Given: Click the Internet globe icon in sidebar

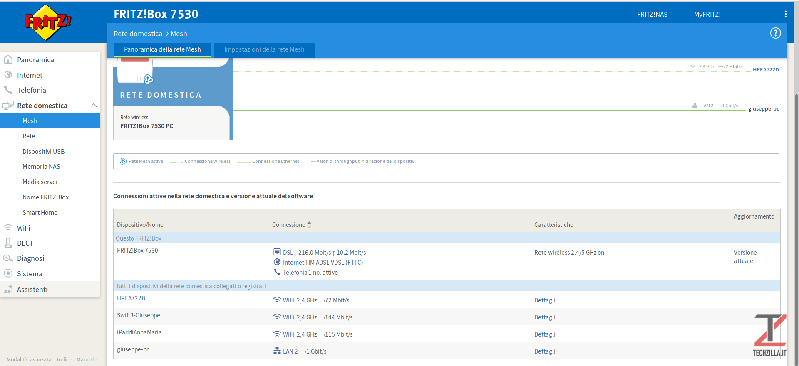Looking at the screenshot, I should 8,75.
